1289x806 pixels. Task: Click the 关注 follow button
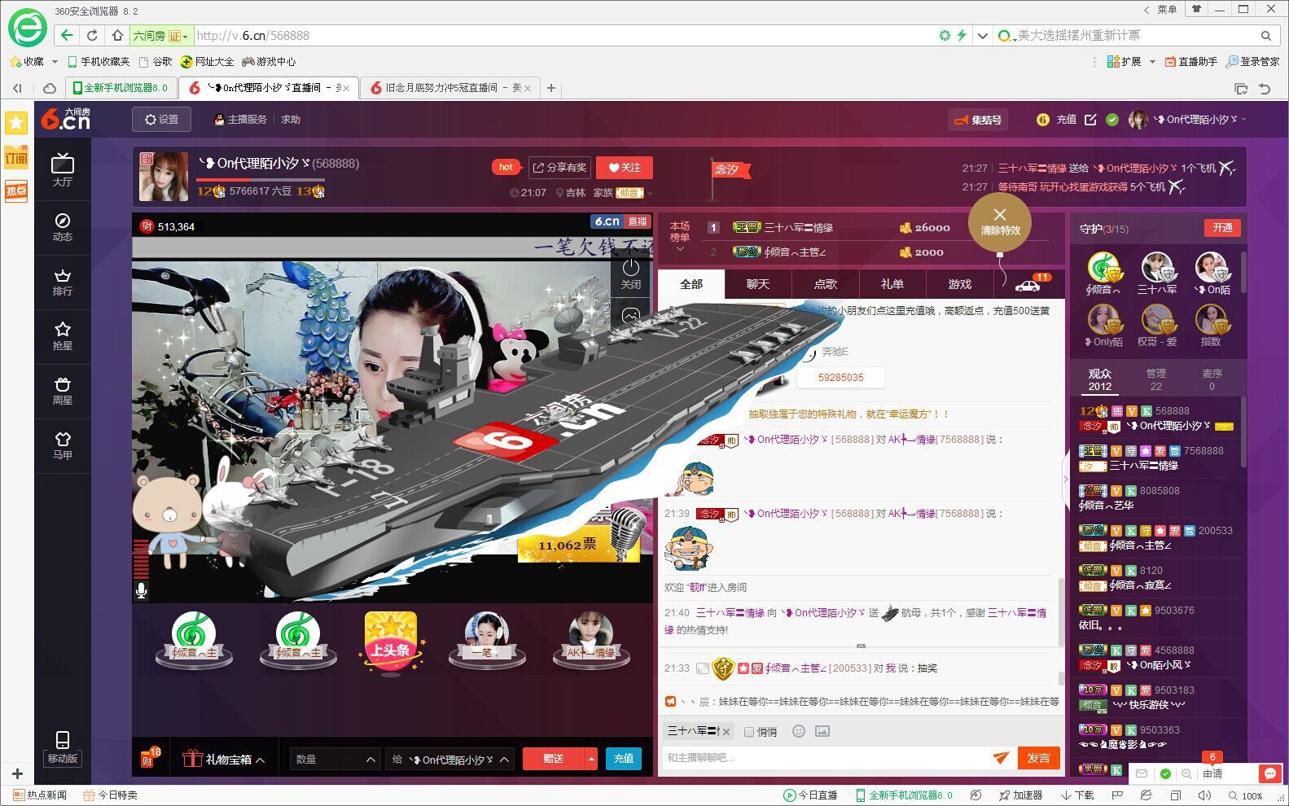pos(625,168)
